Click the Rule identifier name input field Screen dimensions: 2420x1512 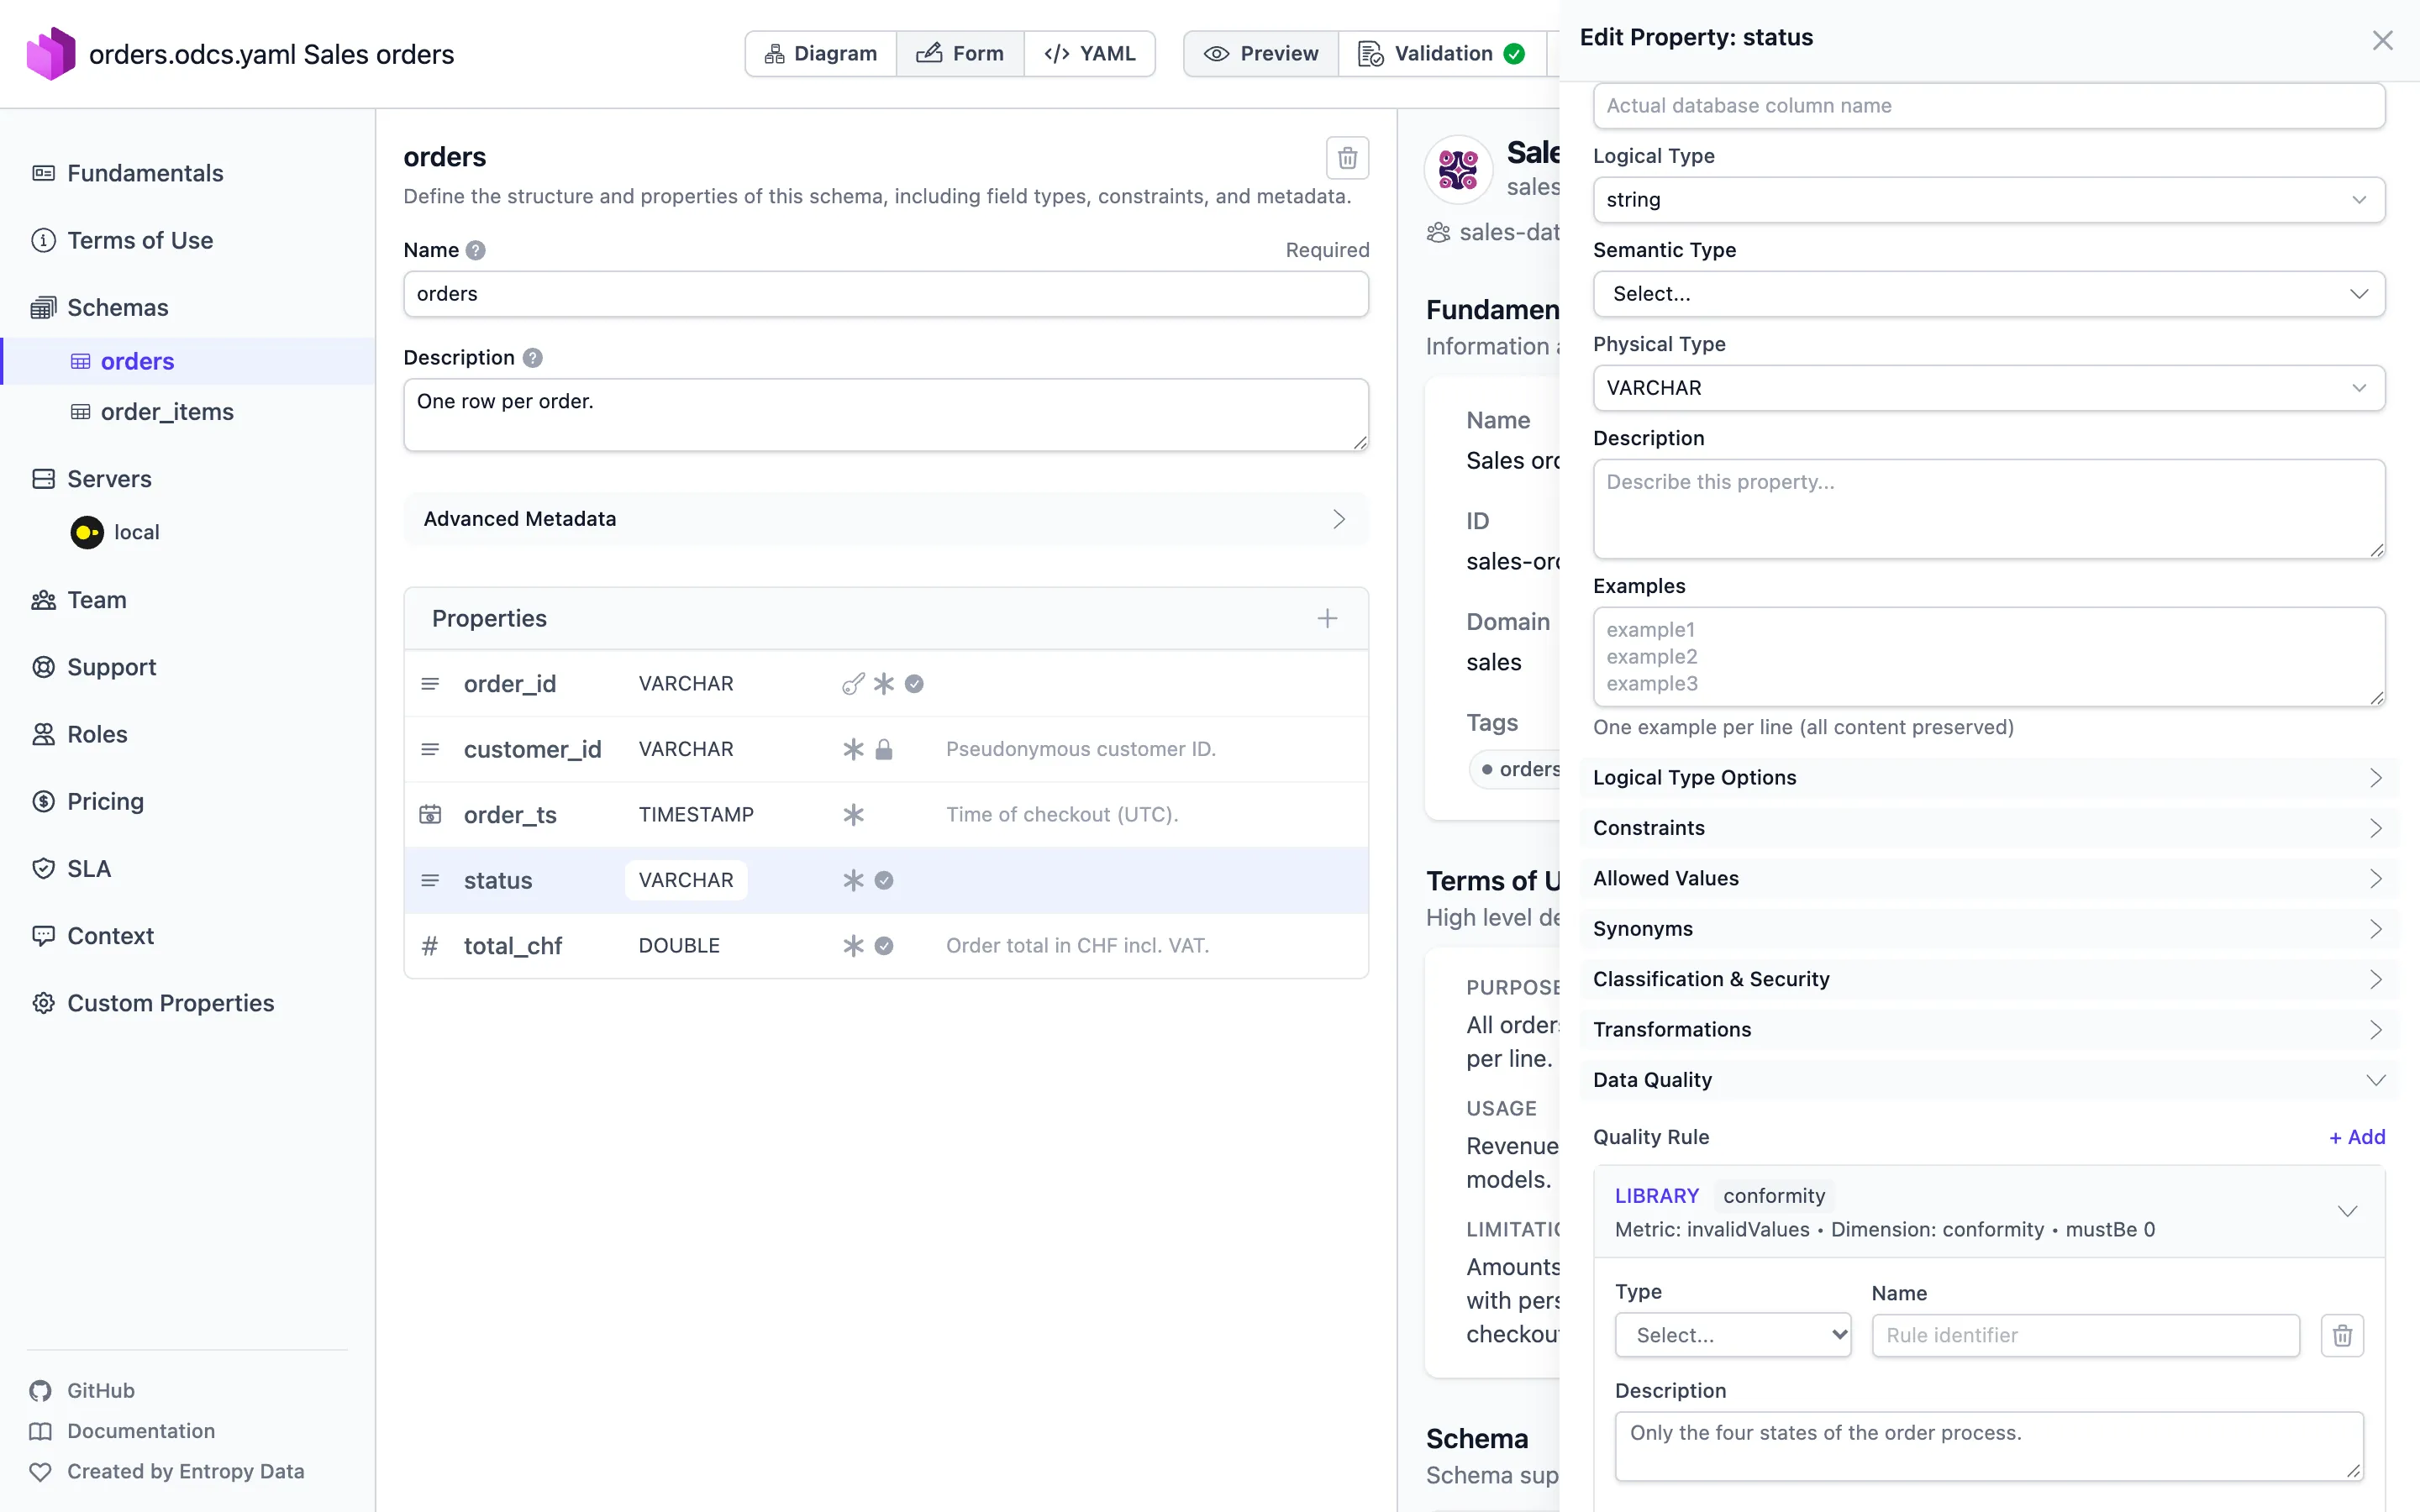click(x=2085, y=1335)
